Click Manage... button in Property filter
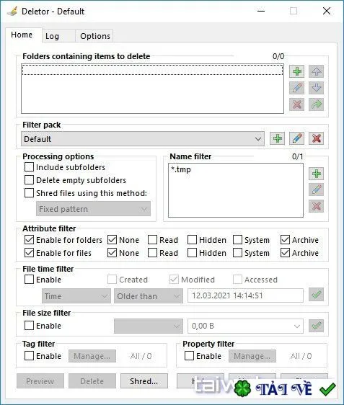Viewport: 344px width, 405px height. coord(252,356)
